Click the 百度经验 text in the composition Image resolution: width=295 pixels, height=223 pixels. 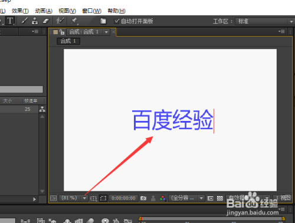(173, 120)
